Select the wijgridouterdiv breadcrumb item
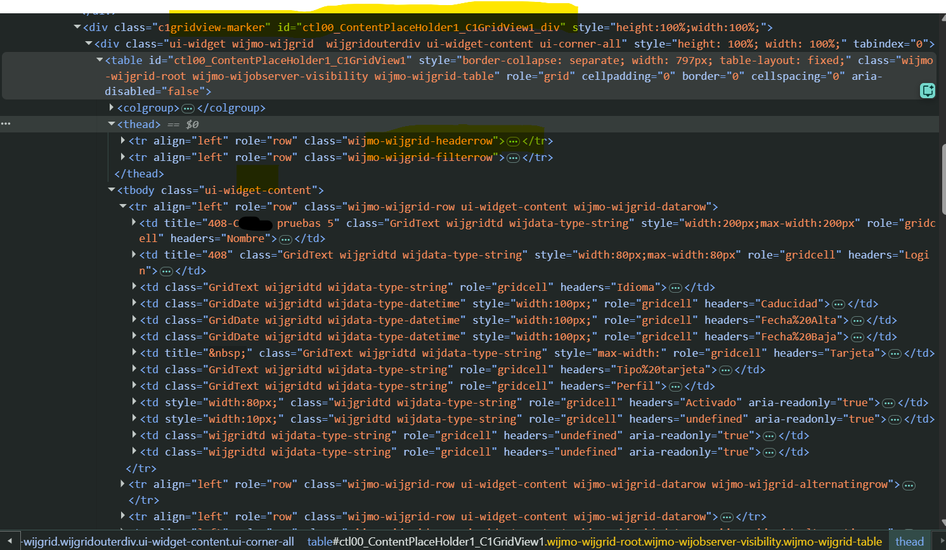The height and width of the screenshot is (550, 946). coord(159,542)
